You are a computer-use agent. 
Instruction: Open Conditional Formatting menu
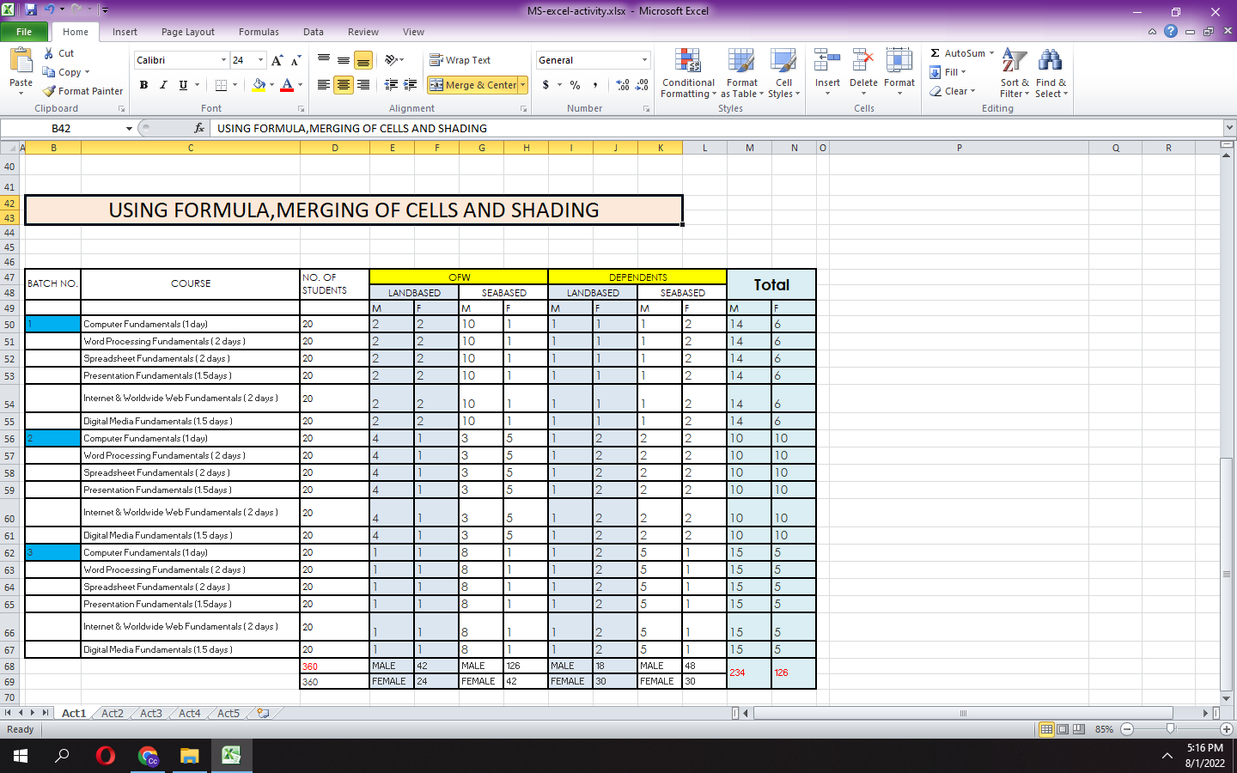pyautogui.click(x=688, y=74)
